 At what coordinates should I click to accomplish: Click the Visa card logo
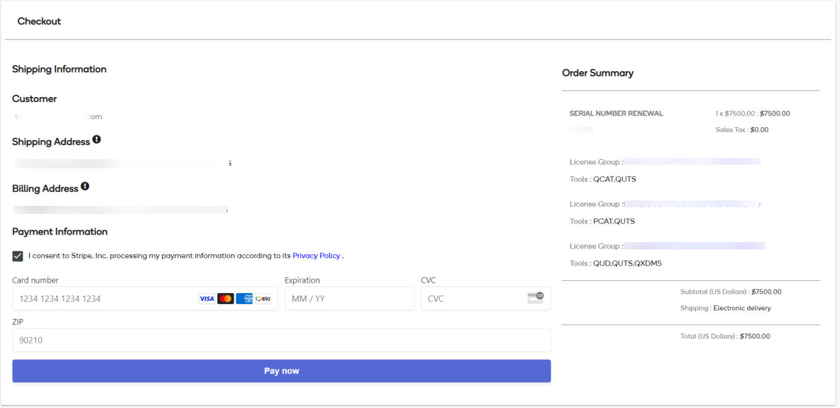tap(207, 299)
